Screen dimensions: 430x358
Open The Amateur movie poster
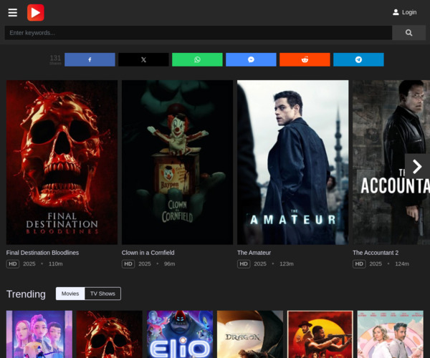293,162
